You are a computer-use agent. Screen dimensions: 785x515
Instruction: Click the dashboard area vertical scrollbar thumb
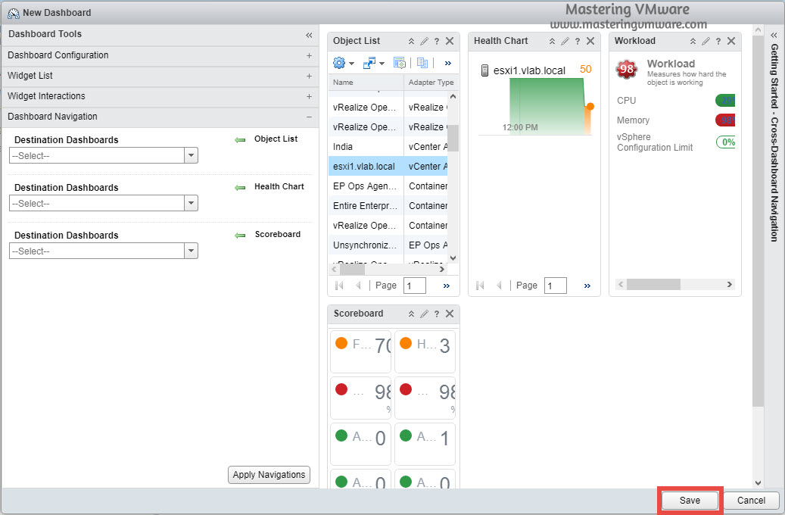[x=758, y=220]
